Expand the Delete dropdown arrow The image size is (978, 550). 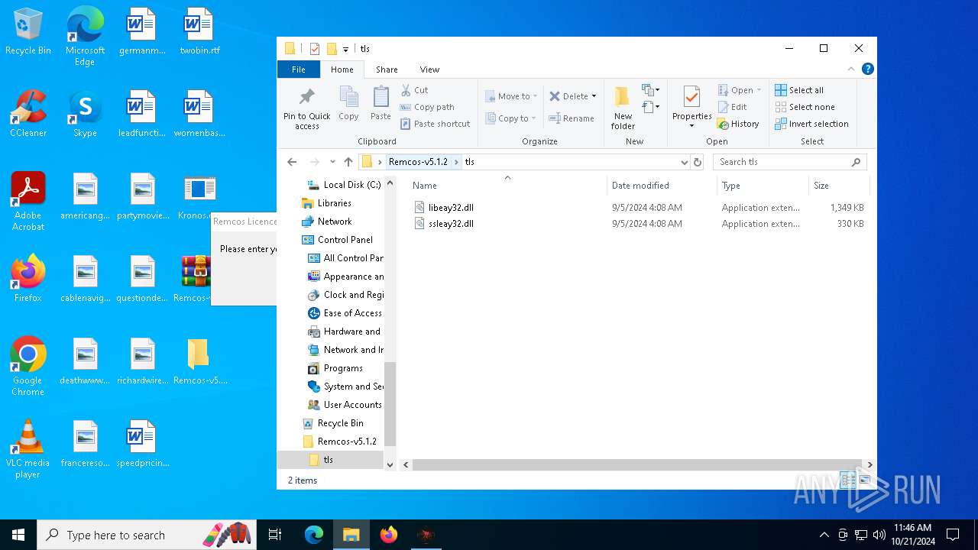(x=594, y=96)
